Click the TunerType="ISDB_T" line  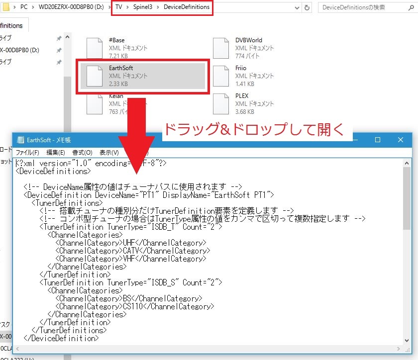click(x=131, y=227)
